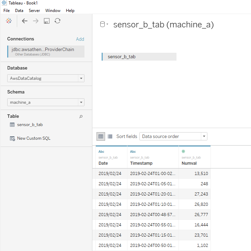Image resolution: width=251 pixels, height=251 pixels.
Task: Click the Timestamp column header
Action: (x=141, y=163)
